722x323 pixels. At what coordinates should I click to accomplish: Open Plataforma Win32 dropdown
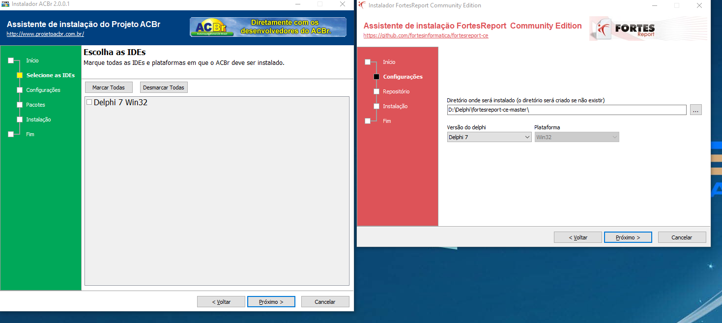point(577,137)
